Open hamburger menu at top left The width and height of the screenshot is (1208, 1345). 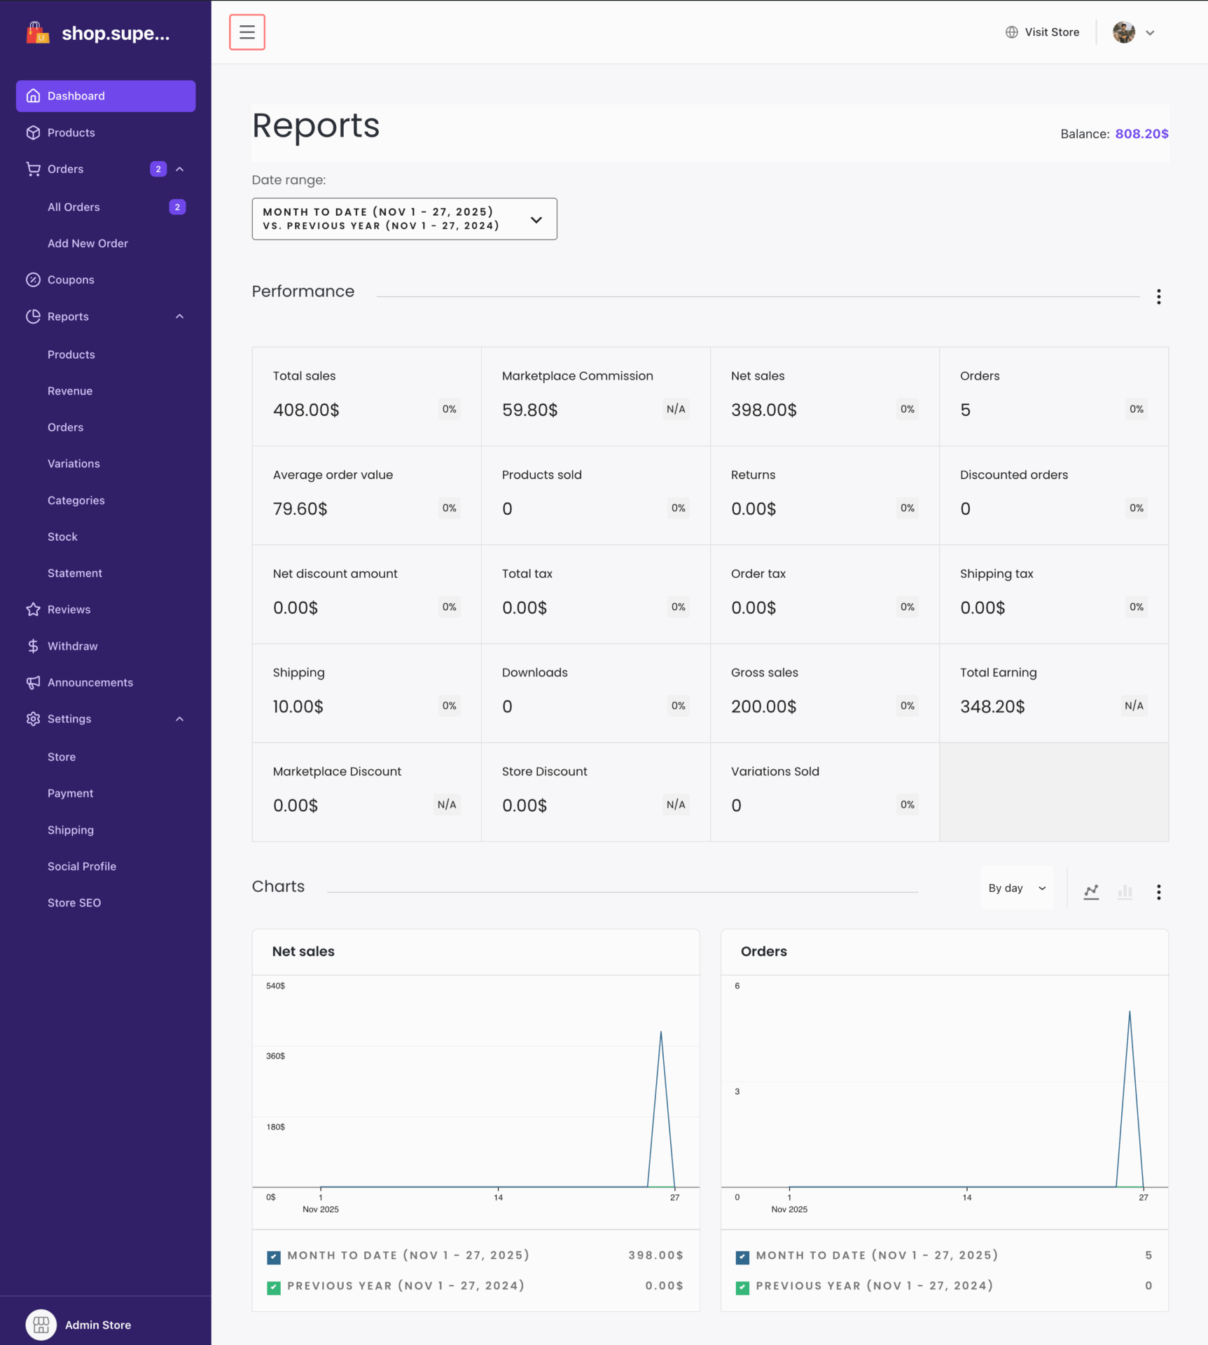tap(247, 32)
